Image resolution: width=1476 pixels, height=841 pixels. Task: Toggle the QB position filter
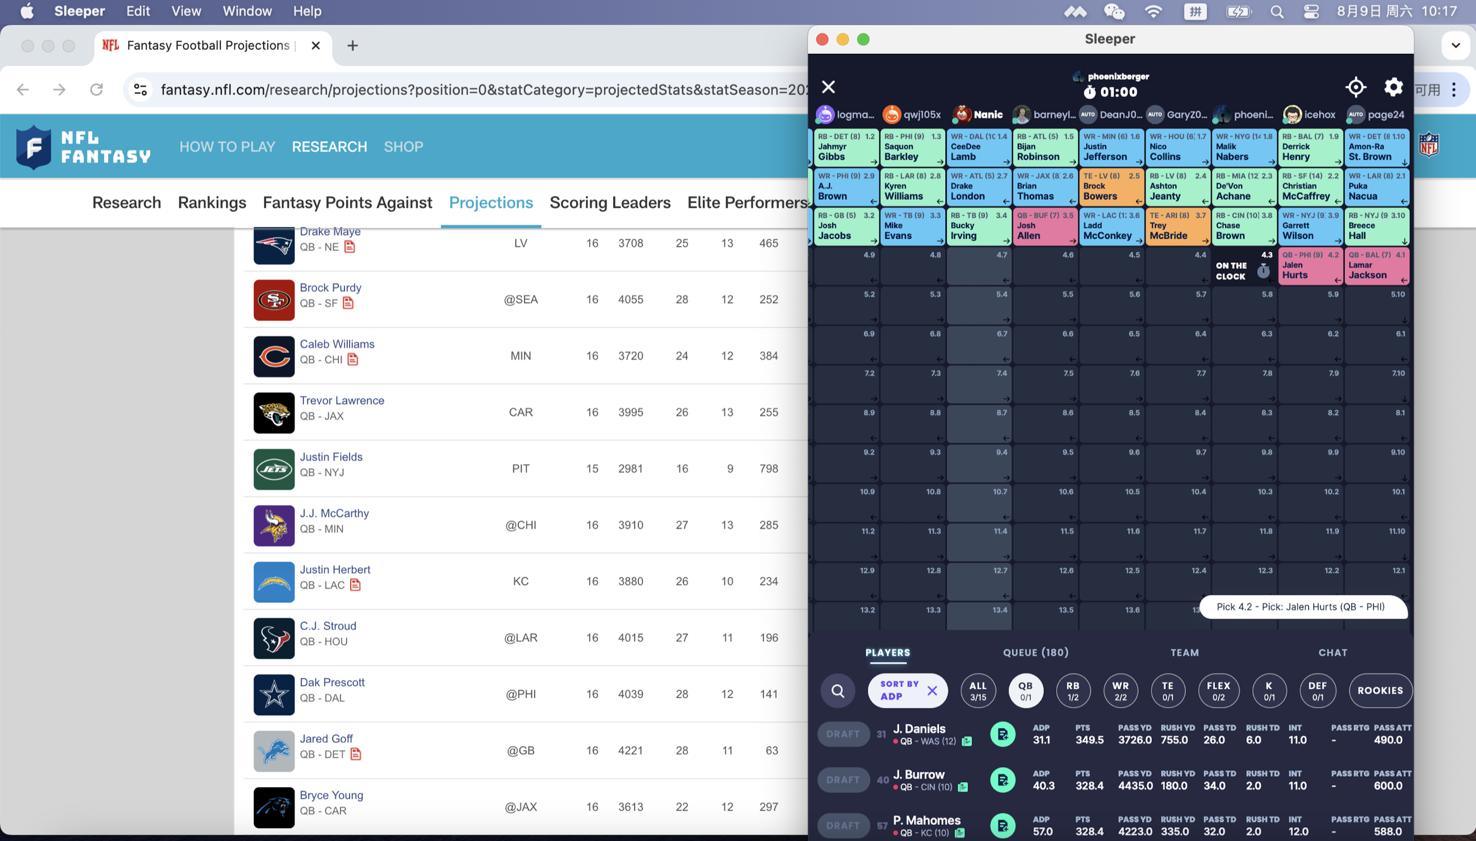pos(1025,690)
